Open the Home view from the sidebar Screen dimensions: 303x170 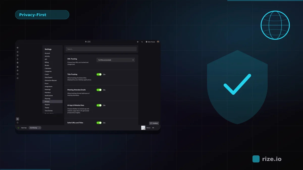17,51
